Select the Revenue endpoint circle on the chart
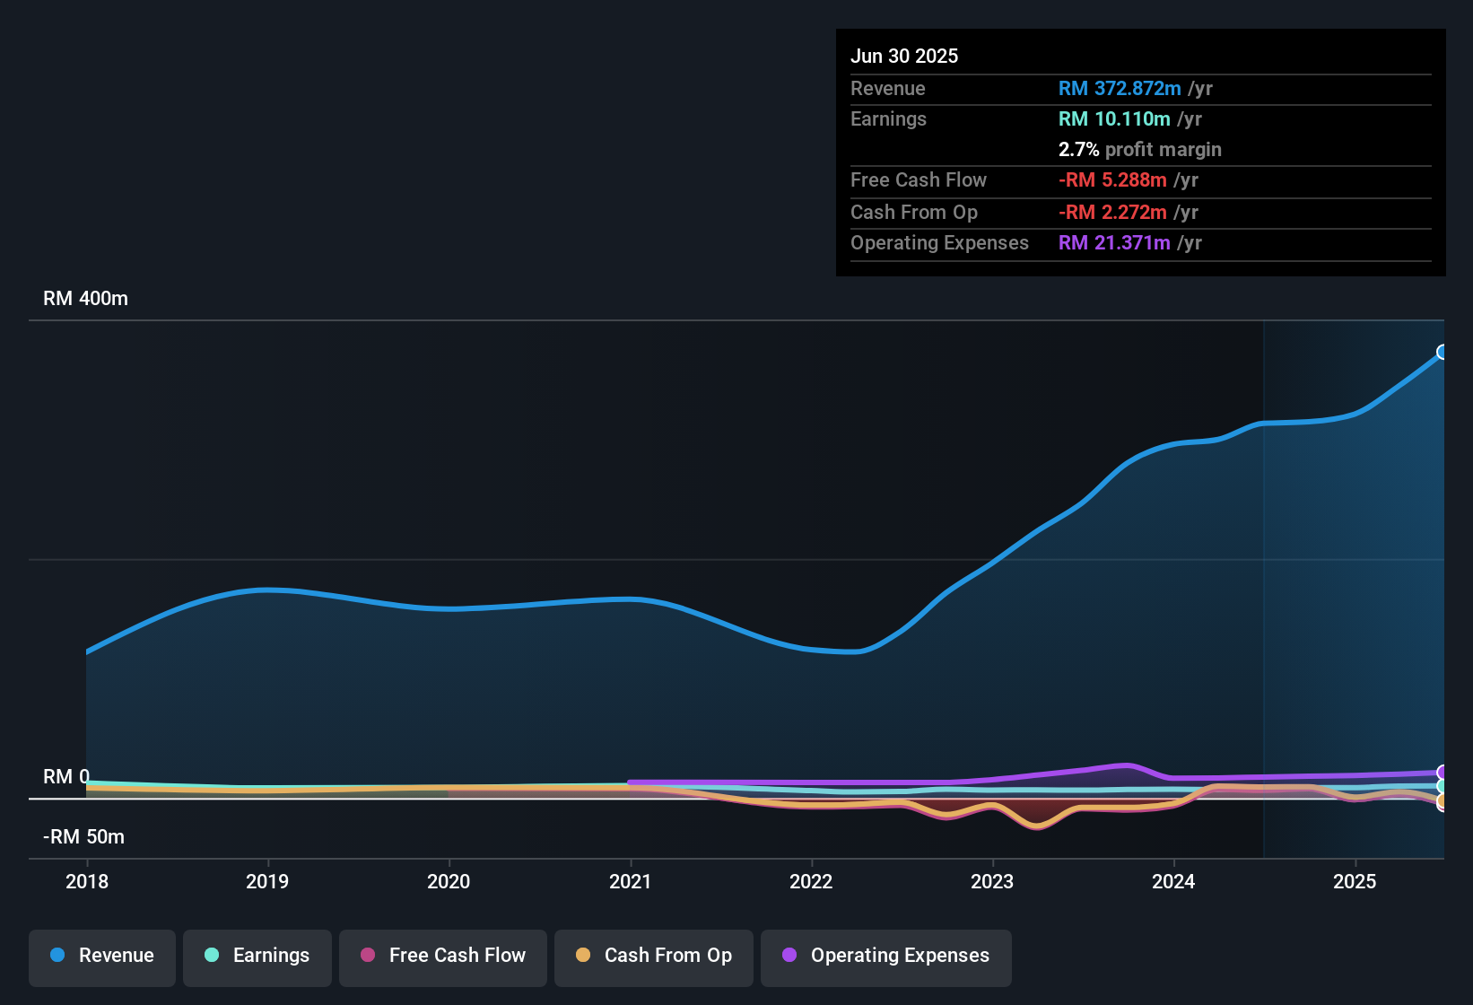This screenshot has width=1473, height=1005. click(x=1442, y=352)
